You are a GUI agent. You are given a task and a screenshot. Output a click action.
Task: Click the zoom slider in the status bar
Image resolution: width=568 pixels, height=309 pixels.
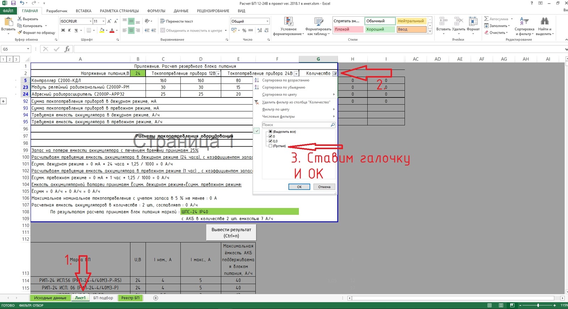(538, 305)
